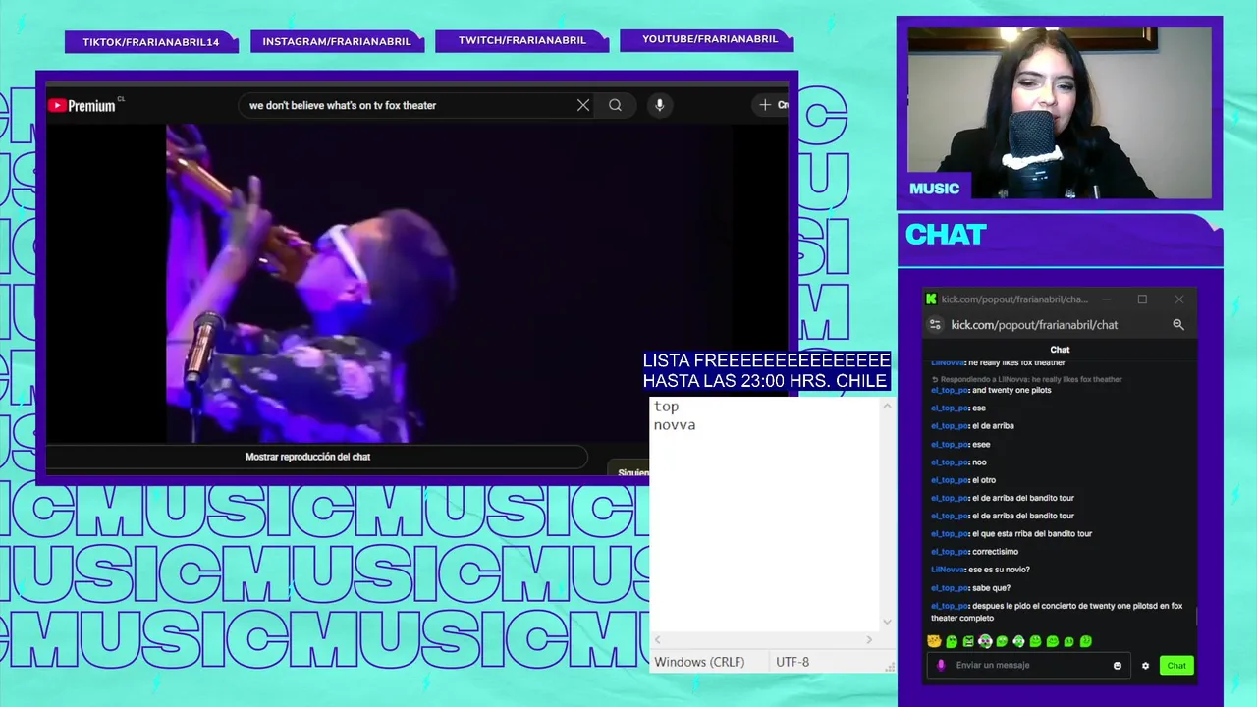Clear the YouTube search box with X
1257x707 pixels.
coord(583,105)
